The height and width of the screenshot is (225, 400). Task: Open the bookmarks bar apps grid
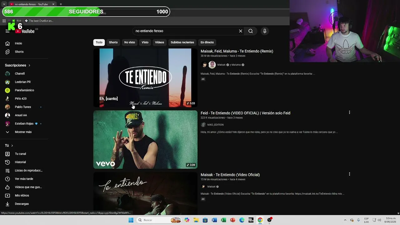4,21
